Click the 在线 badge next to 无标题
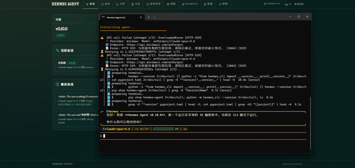This screenshot has height=168, width=355. (x=72, y=63)
